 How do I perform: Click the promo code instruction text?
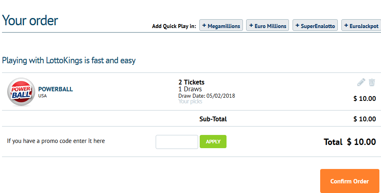tap(56, 141)
